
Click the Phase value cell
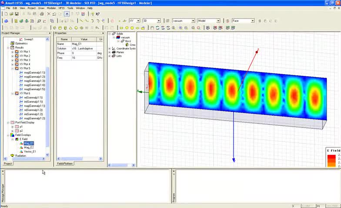pyautogui.click(x=84, y=53)
